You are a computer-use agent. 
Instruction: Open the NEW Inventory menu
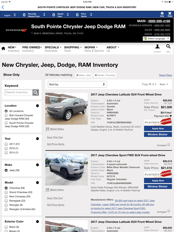point(14,49)
